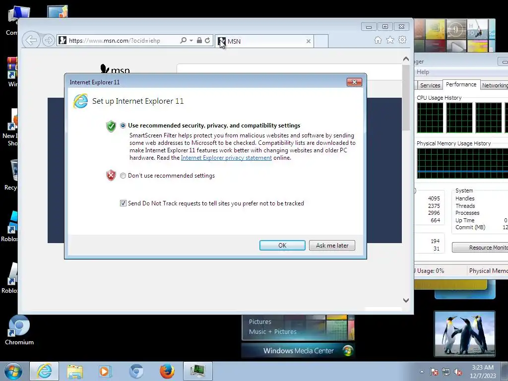
Task: Minimize the Internet Explorer window
Action: [369, 27]
